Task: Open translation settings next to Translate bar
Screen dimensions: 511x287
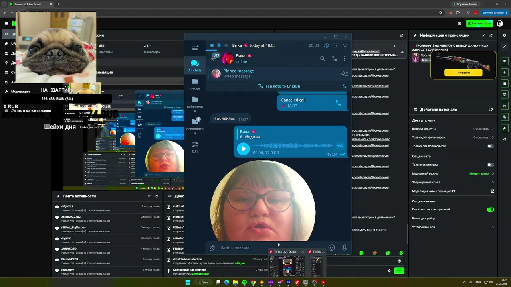Action: (345, 86)
